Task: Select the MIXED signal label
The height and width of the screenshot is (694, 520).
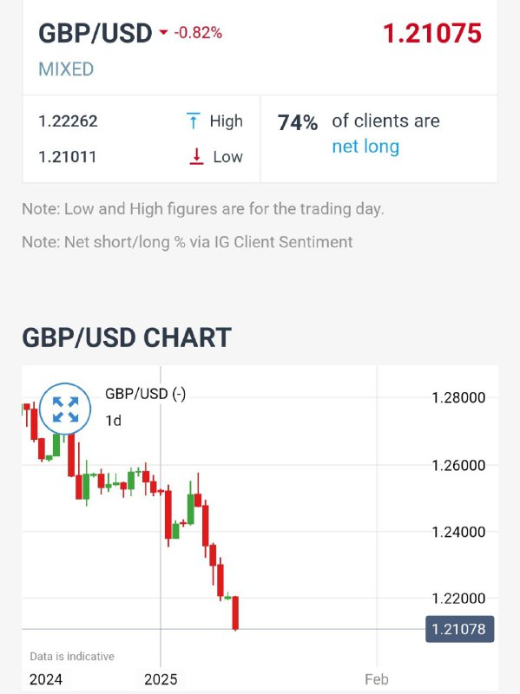Action: [x=66, y=69]
